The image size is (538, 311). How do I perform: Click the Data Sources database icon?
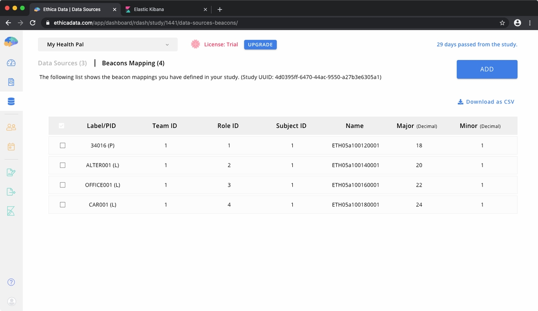click(x=11, y=101)
